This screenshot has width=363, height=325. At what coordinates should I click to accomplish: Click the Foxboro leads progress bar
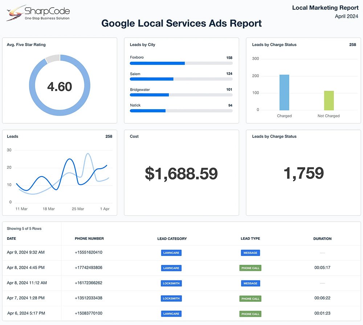(181, 63)
